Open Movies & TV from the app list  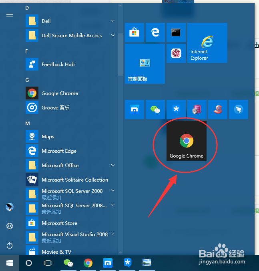[x=71, y=251]
